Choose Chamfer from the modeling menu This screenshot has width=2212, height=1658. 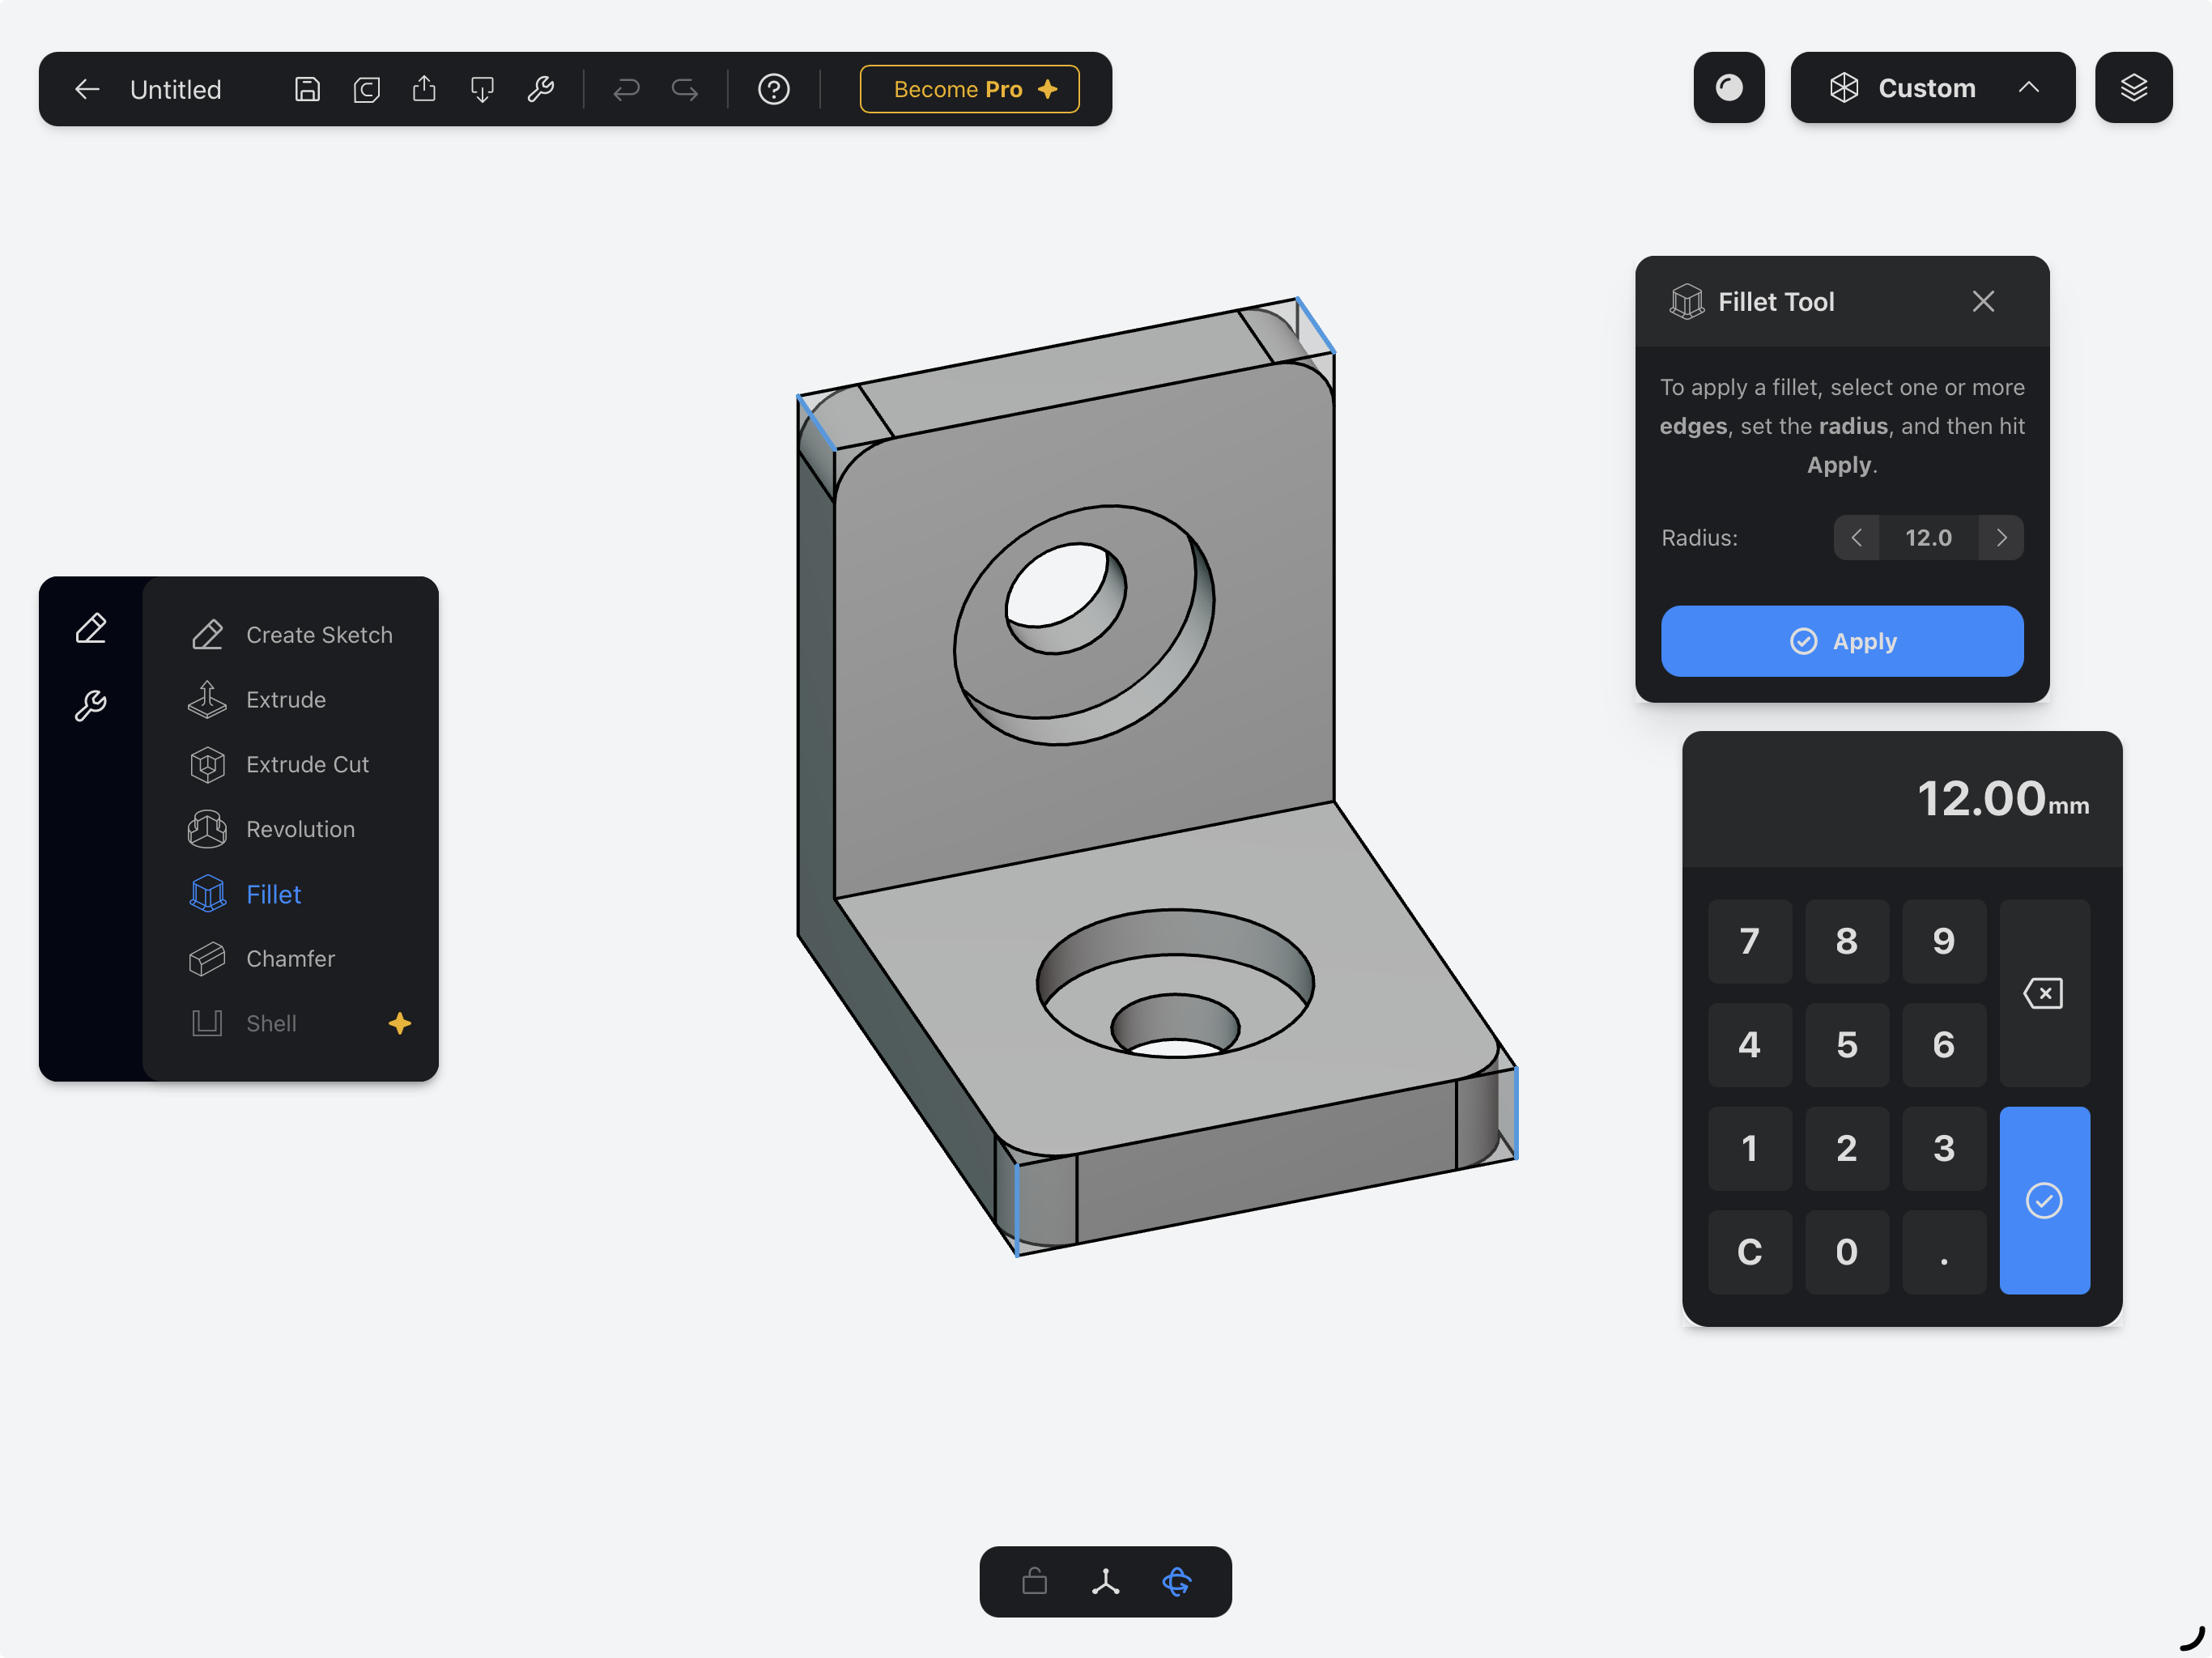coord(289,958)
